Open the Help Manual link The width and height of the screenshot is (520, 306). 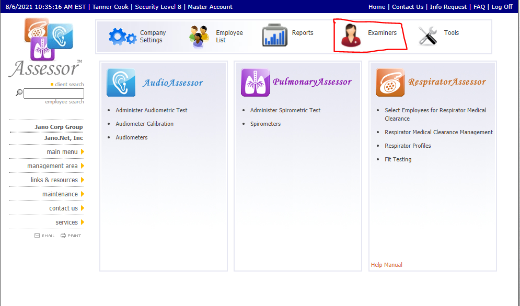point(386,265)
